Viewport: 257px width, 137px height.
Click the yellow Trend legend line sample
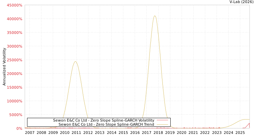pyautogui.click(x=162, y=125)
